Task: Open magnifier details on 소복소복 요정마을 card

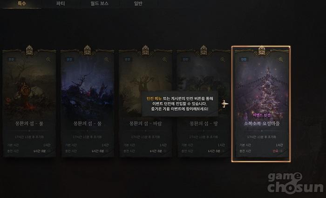Action: tap(281, 59)
